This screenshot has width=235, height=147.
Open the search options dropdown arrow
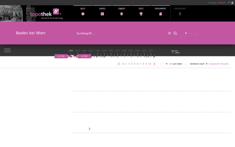pyautogui.click(x=186, y=33)
